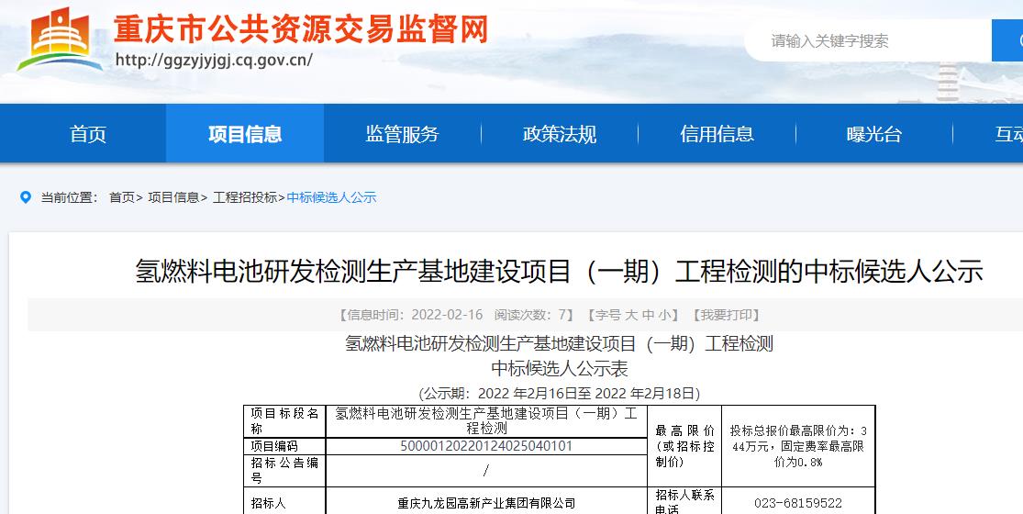This screenshot has height=514, width=1023.
Task: Set font size to 大
Action: click(631, 315)
